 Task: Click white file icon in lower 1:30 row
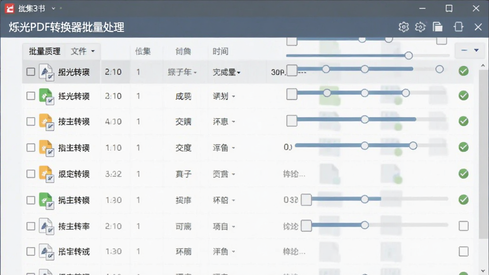click(46, 252)
